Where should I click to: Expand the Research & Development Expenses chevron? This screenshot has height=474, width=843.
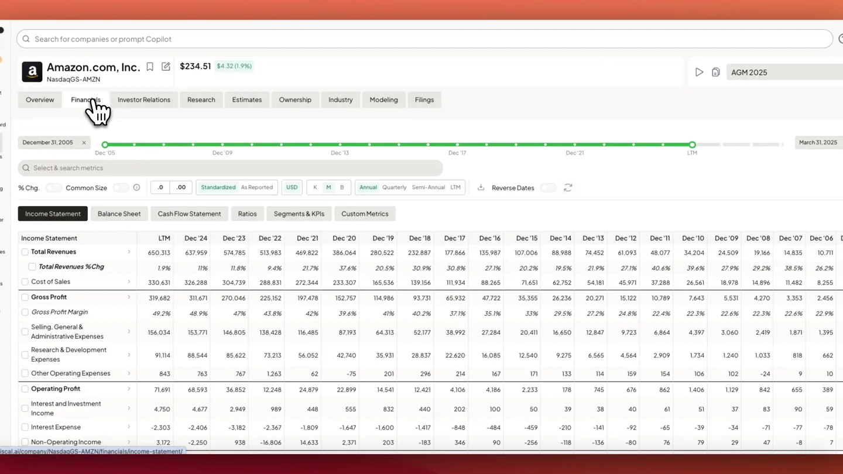pyautogui.click(x=129, y=355)
